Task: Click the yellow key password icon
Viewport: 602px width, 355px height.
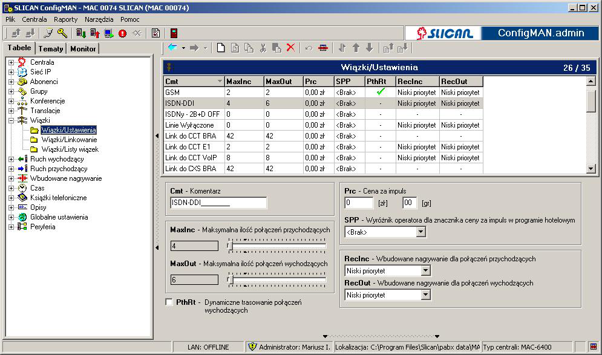Action: pos(62,33)
